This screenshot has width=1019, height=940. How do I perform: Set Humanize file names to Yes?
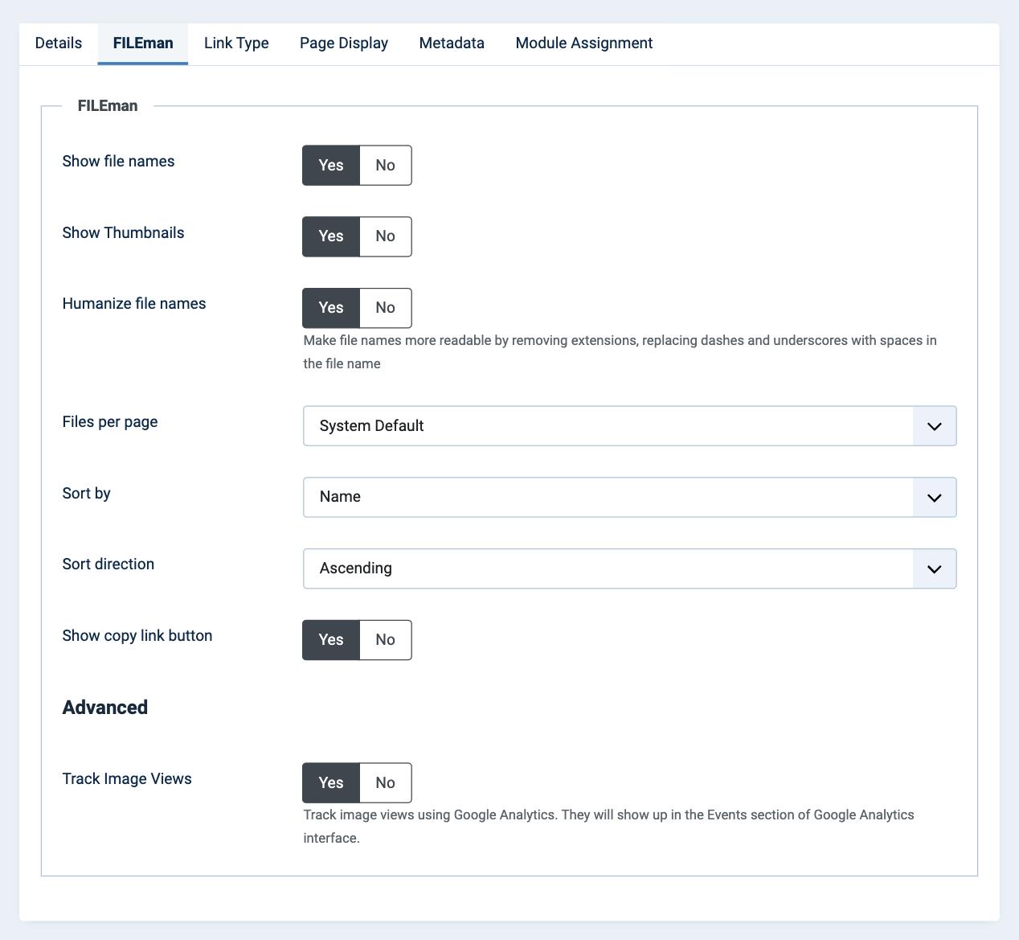coord(331,308)
